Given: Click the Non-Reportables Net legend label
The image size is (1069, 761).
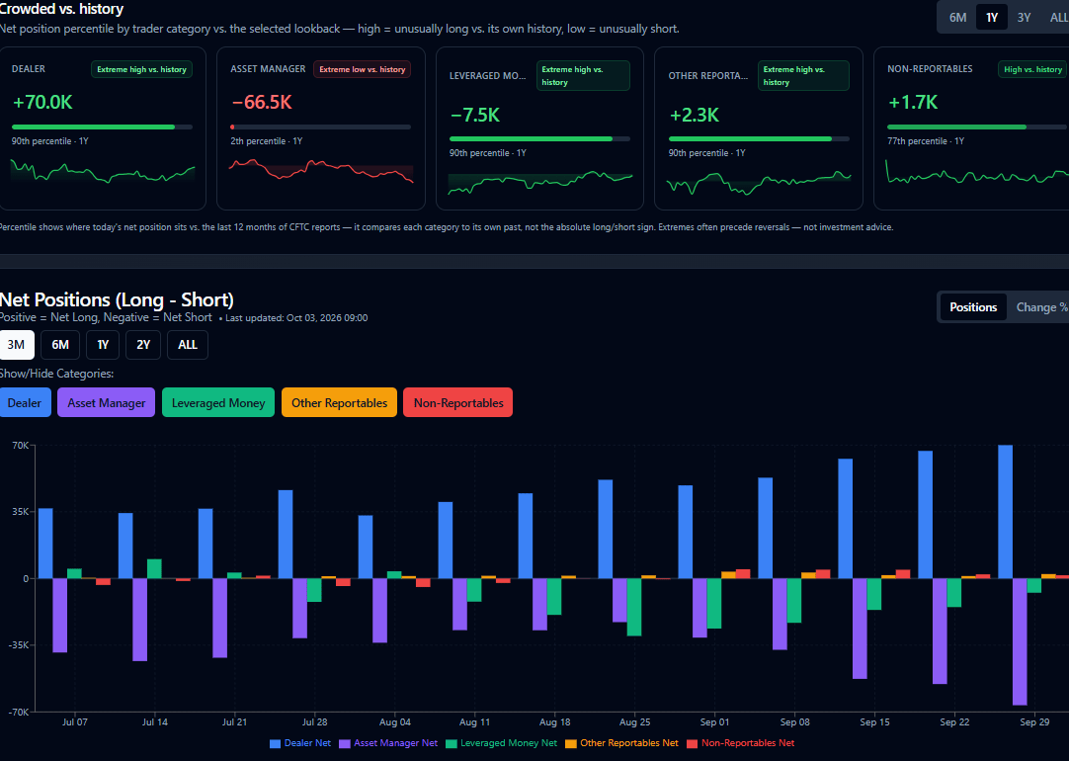Looking at the screenshot, I should [748, 743].
